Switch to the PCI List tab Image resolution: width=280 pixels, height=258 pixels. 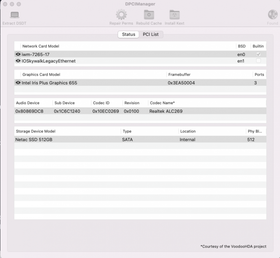(150, 34)
